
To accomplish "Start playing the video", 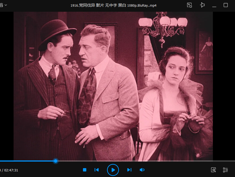I will pos(113,170).
